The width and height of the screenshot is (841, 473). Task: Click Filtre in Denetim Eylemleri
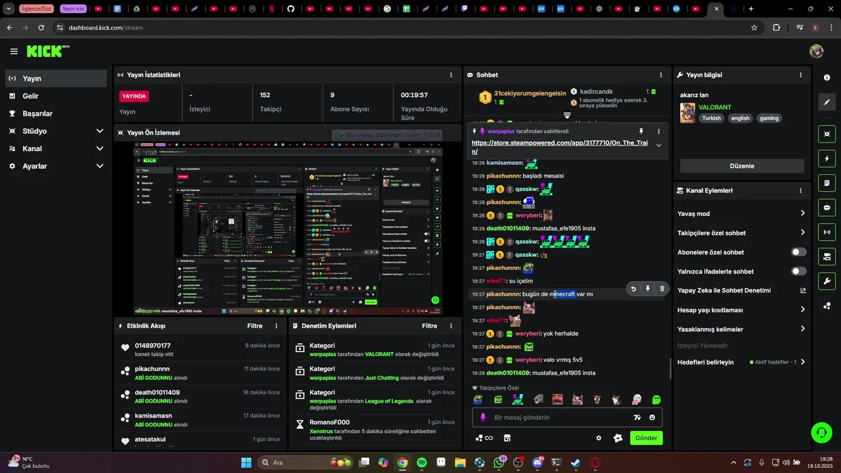[430, 326]
